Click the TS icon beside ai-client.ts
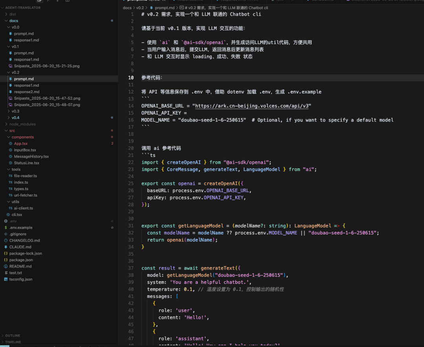The image size is (424, 347). (10, 208)
